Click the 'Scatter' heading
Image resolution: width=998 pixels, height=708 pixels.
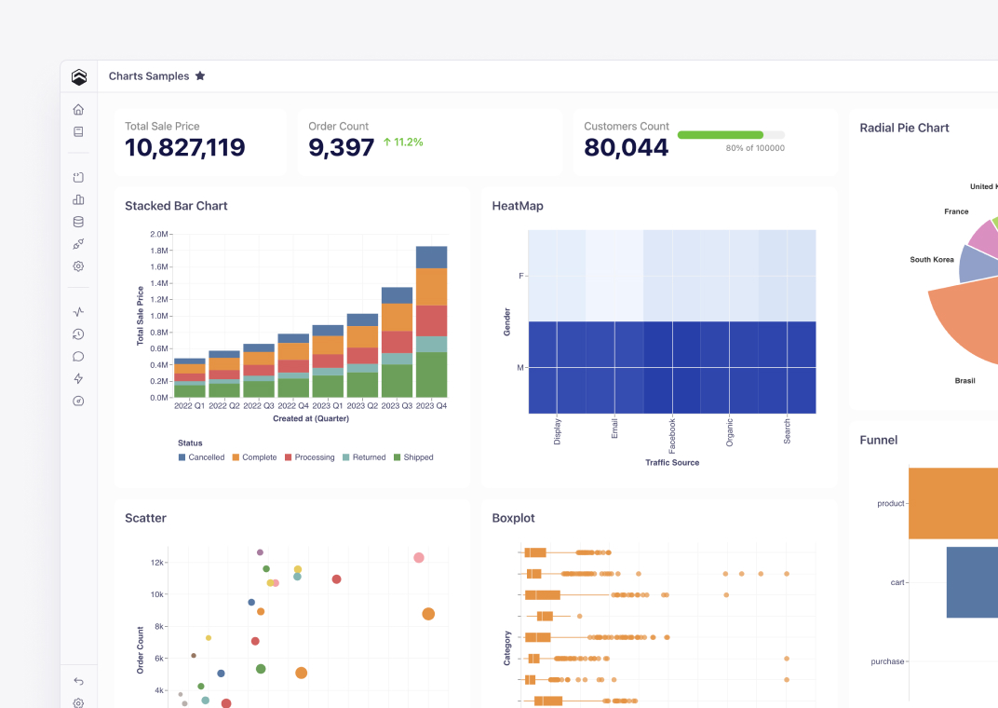coord(145,518)
